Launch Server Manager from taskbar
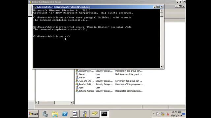 45,114
